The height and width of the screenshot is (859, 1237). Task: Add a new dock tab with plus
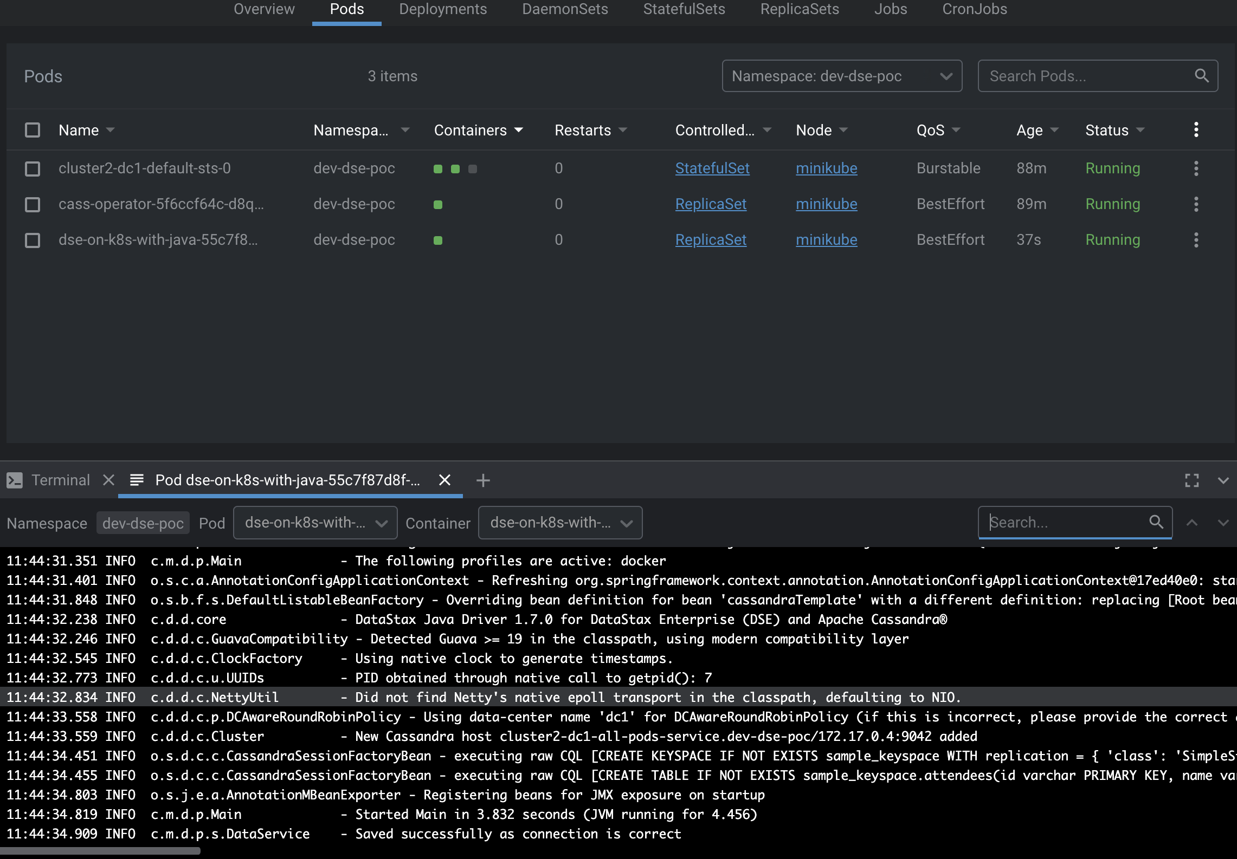[x=482, y=480]
